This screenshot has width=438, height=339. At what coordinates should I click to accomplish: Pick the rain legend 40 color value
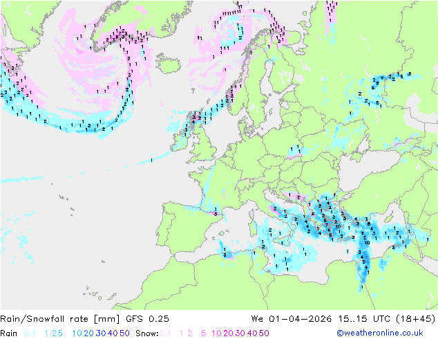pos(113,333)
